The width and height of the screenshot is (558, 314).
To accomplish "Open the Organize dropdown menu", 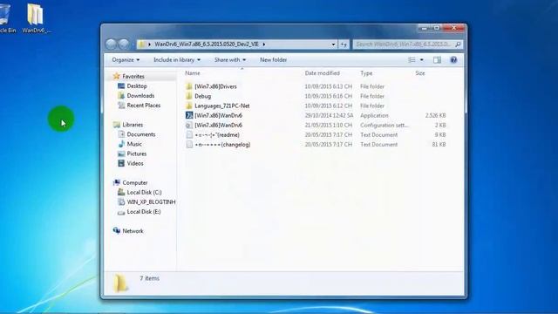I will [126, 60].
